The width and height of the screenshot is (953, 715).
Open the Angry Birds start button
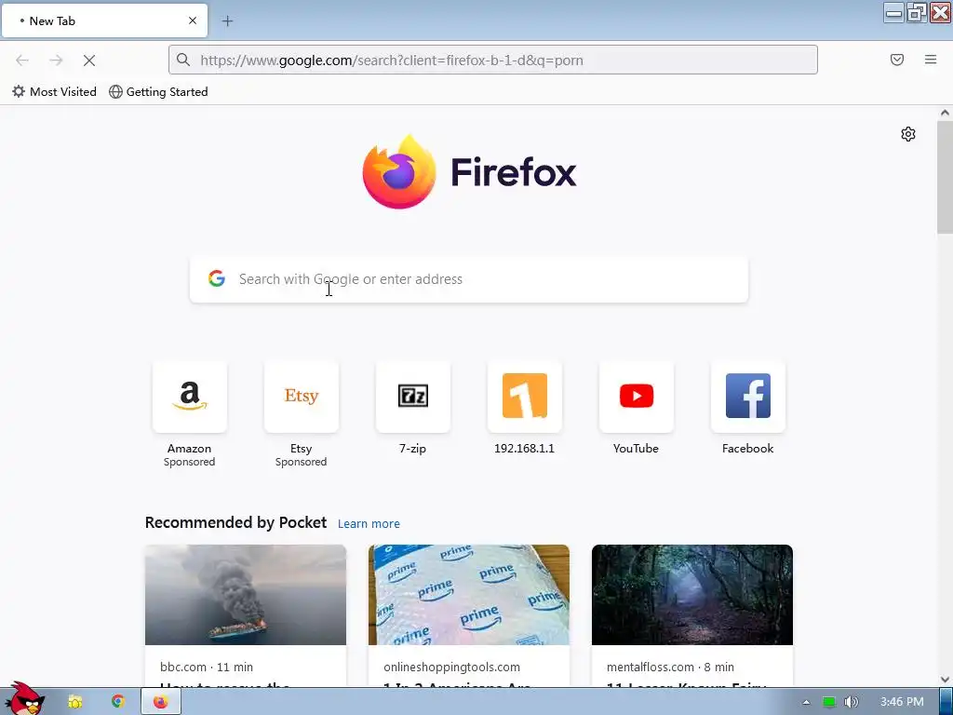(x=24, y=698)
